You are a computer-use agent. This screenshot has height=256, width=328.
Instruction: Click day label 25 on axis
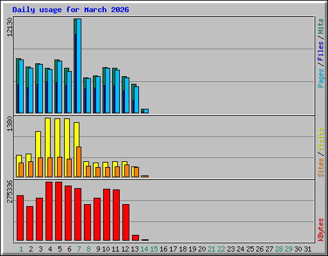pos(250,249)
